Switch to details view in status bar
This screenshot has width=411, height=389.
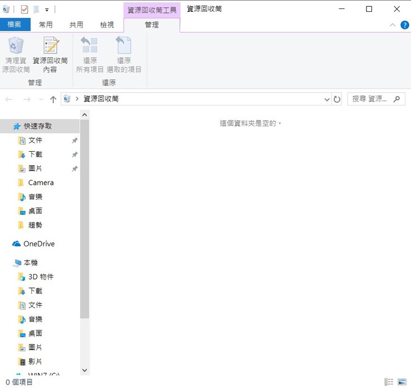(389, 382)
